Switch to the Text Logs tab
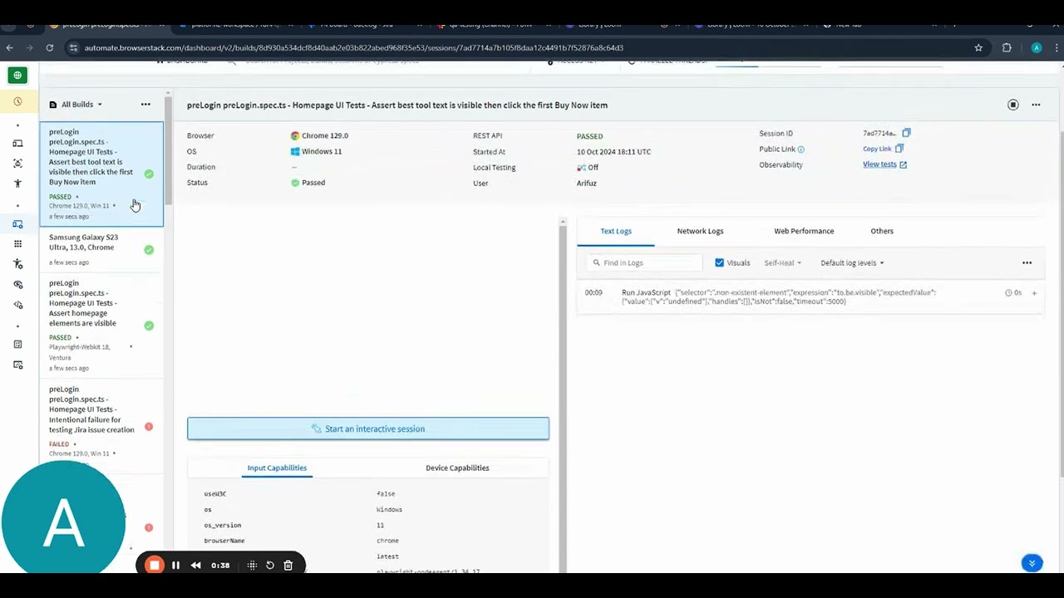Screen dimensions: 1064x598 click(616, 231)
